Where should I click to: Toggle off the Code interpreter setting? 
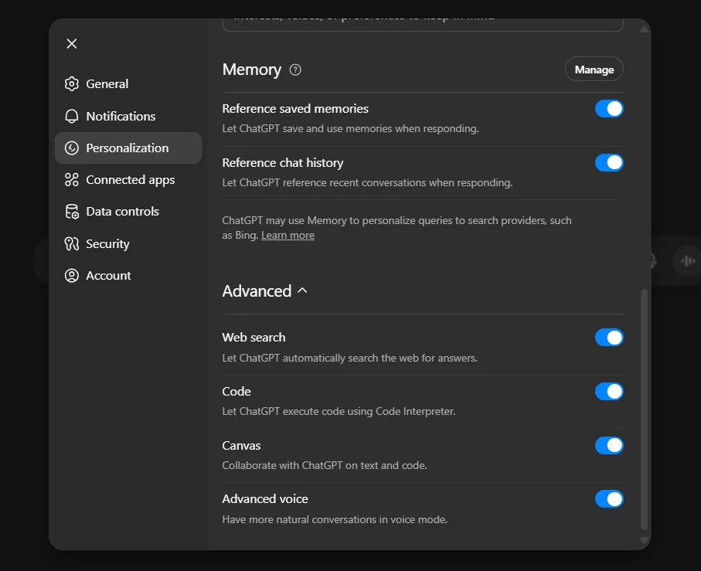[x=609, y=391]
